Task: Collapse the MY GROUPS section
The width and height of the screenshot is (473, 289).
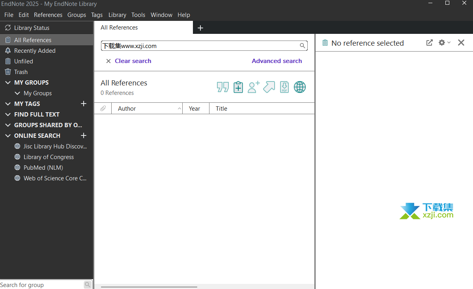Action: [x=8, y=82]
